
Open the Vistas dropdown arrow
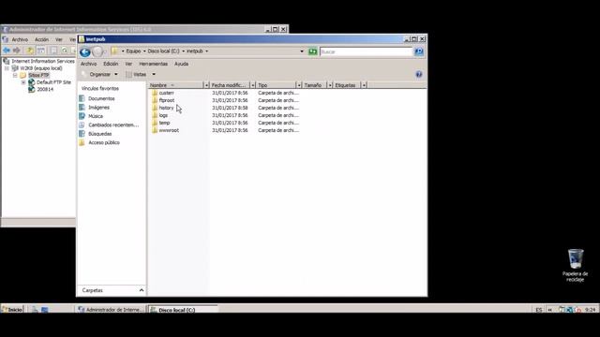154,75
